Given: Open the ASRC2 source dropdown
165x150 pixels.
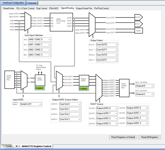Looking at the screenshot, I should (x=70, y=114).
